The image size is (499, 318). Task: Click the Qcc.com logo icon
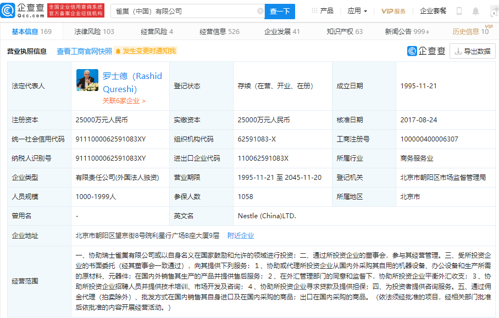tap(8, 10)
